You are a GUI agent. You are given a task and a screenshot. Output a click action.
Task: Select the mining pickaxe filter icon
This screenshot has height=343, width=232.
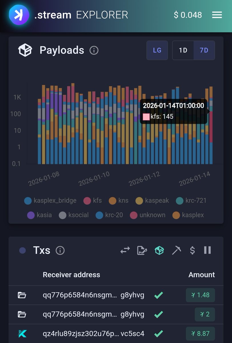(x=176, y=251)
